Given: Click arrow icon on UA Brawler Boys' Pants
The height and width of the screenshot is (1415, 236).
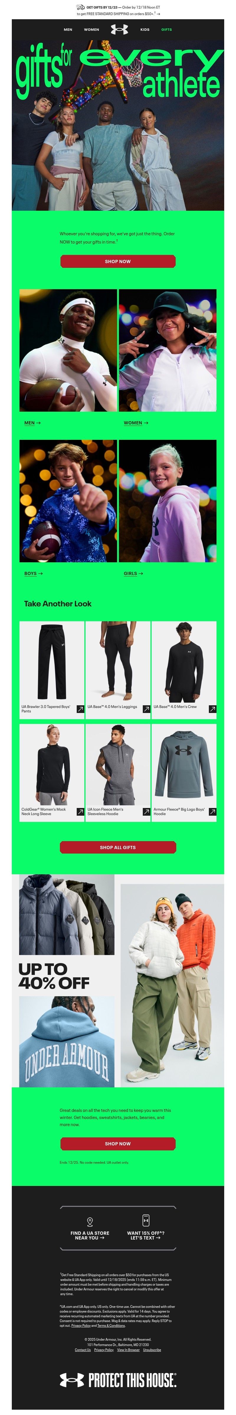Looking at the screenshot, I should click(81, 709).
